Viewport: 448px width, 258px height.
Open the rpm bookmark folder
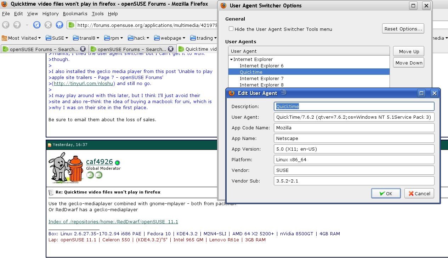(x=113, y=38)
